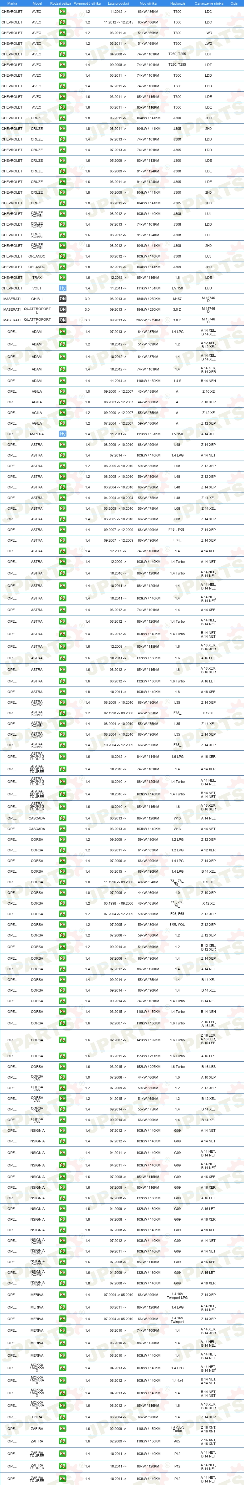
Task: Click the Oznaczenie silnika column header
Action: [208, 3]
